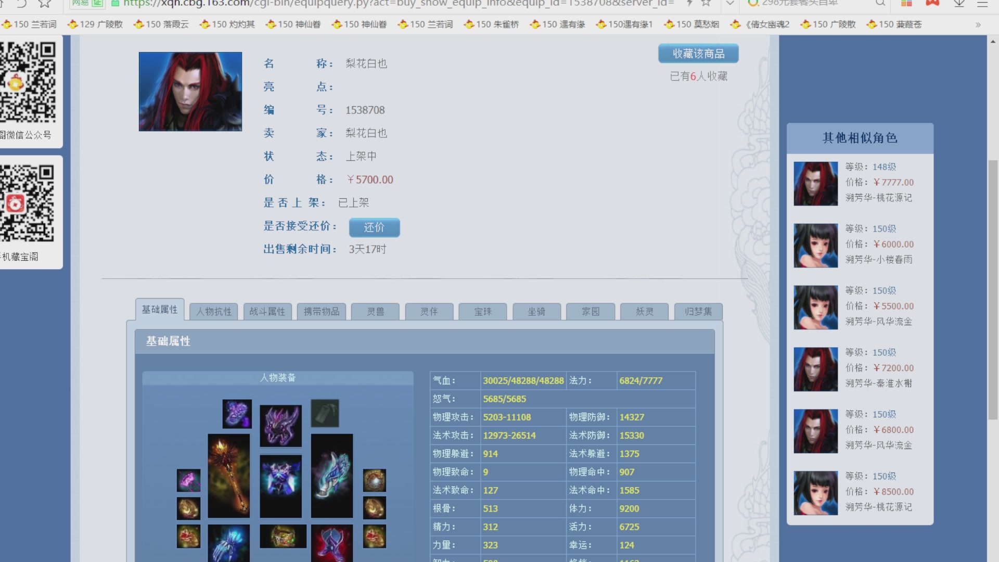Select 坐骑 tab icon
This screenshot has height=562, width=999.
[x=536, y=311]
